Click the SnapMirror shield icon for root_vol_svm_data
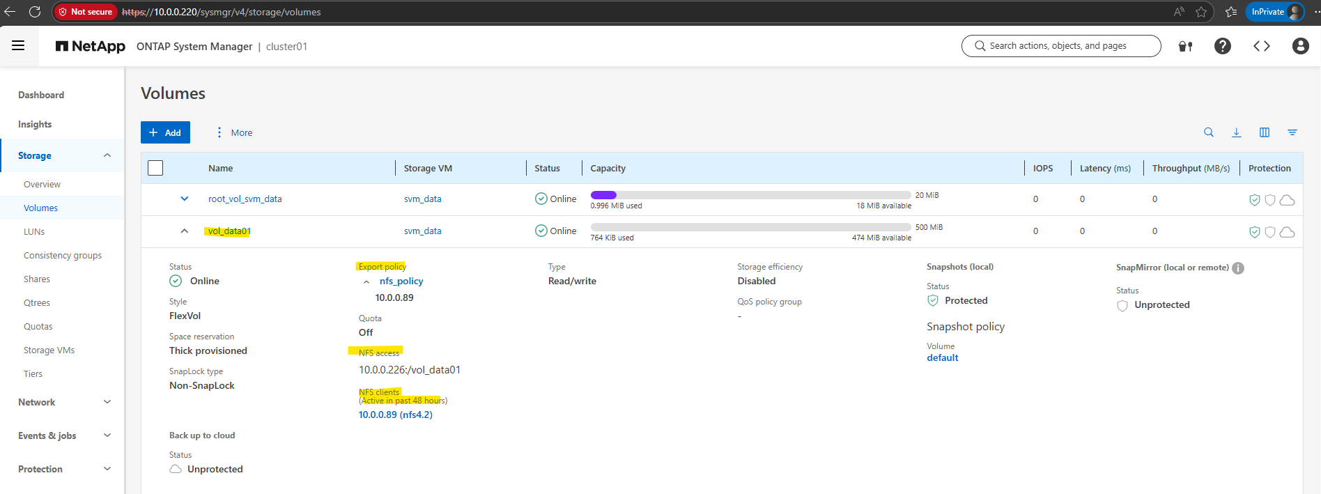Viewport: 1321px width, 494px height. 1270,200
